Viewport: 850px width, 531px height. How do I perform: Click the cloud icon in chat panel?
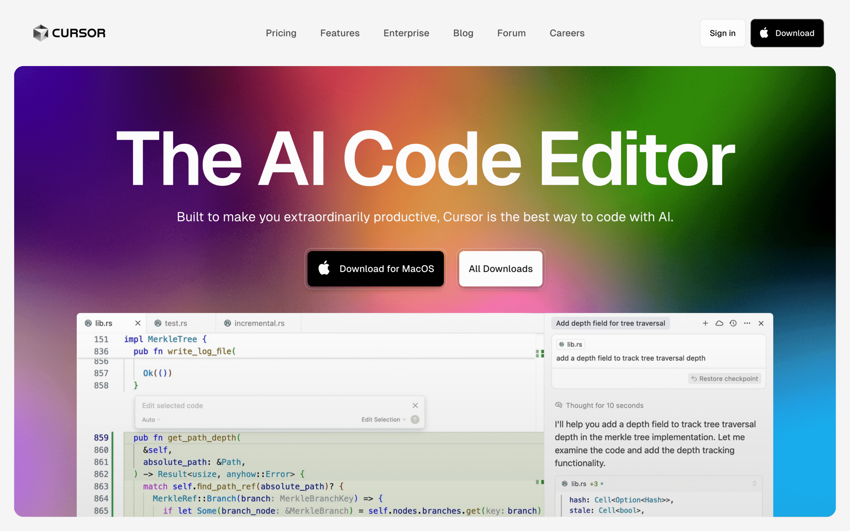click(x=719, y=323)
